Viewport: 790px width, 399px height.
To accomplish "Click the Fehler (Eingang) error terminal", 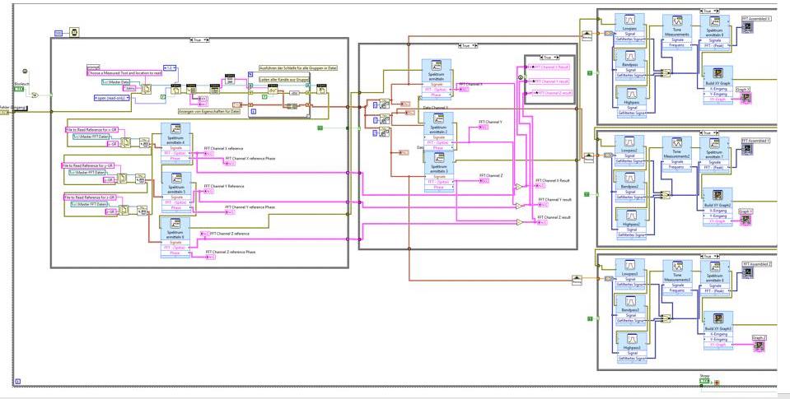I will point(4,112).
